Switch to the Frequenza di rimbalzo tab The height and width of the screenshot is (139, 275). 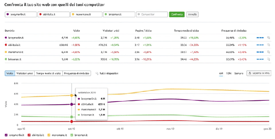77,74
